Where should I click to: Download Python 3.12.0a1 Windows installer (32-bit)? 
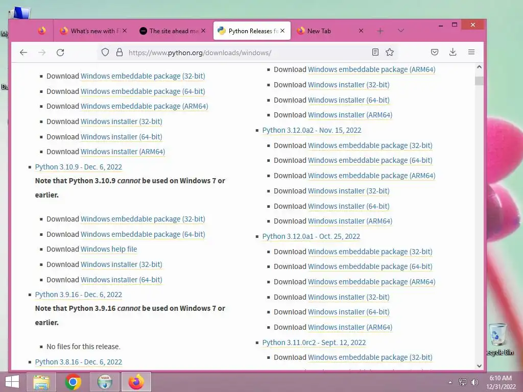click(348, 297)
